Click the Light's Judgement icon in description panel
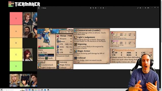The image size is (162, 91). (x=76, y=37)
